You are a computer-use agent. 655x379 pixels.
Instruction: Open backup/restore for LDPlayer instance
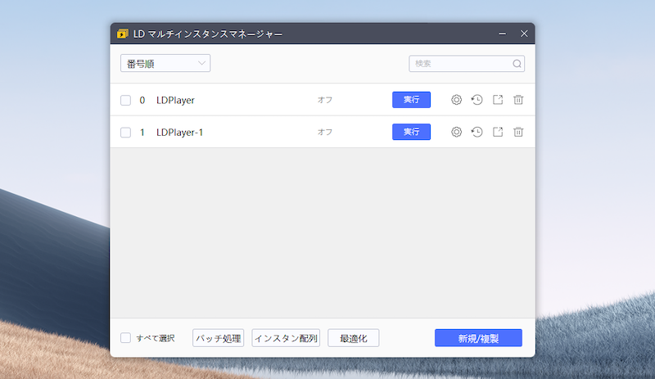coord(477,100)
